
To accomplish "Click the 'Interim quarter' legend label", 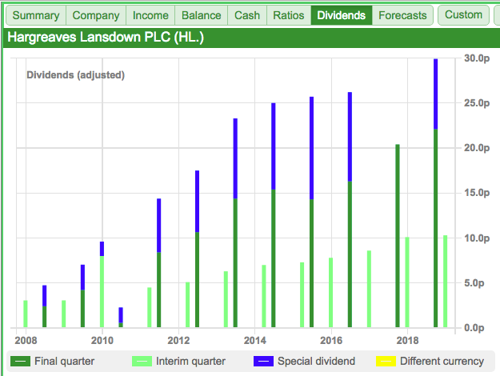I will point(190,362).
